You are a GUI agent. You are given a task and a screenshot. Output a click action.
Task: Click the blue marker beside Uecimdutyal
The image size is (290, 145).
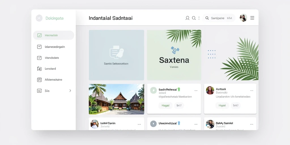179,123
